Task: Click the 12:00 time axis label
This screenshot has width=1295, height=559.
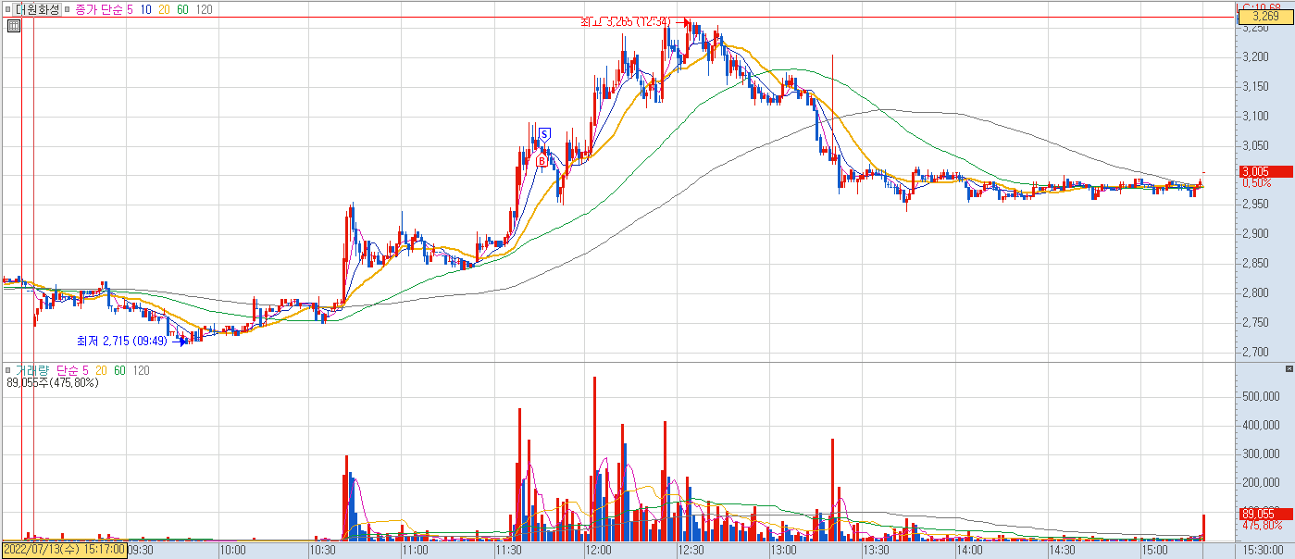Action: [598, 550]
